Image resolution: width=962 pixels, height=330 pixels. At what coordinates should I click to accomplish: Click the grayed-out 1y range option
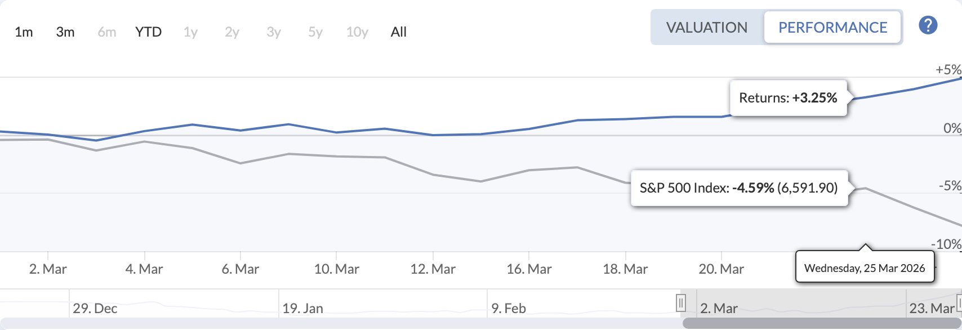[x=190, y=32]
